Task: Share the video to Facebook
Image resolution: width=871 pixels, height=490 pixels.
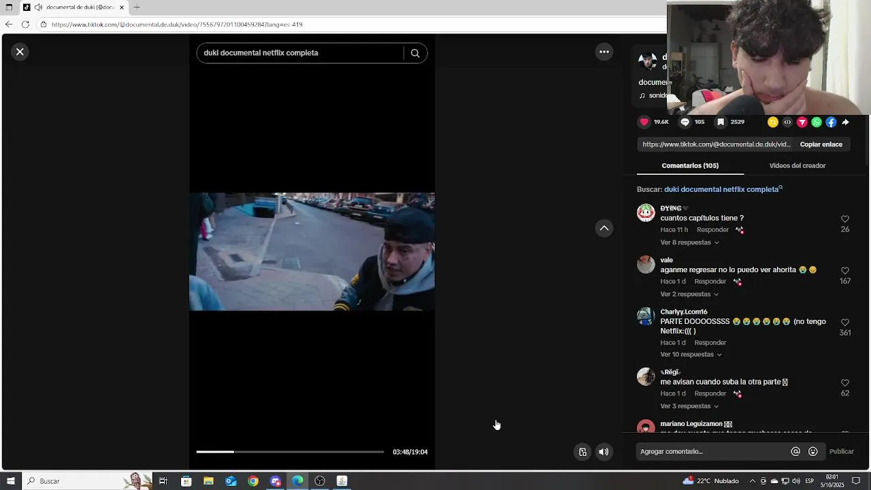Action: tap(831, 122)
